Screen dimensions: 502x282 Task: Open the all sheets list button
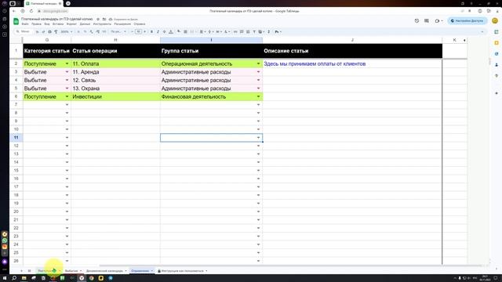[29, 271]
